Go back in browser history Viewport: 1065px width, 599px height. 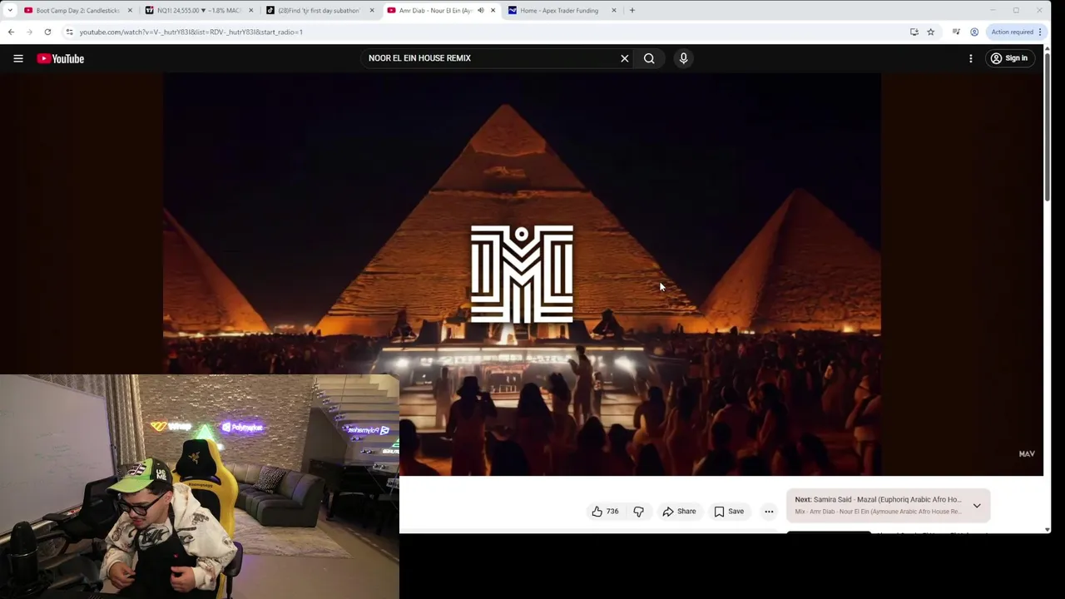[11, 32]
